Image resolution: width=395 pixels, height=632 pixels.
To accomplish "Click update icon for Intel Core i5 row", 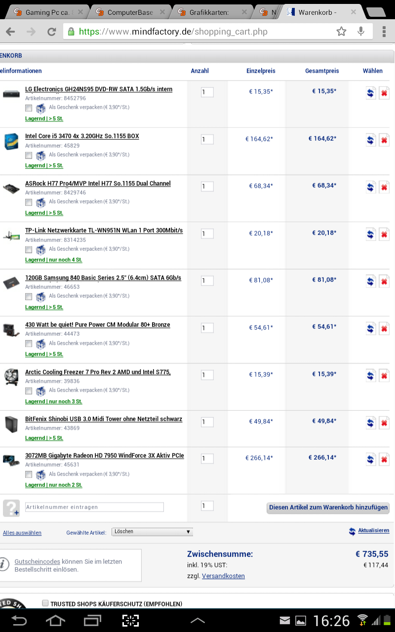I will pyautogui.click(x=371, y=140).
